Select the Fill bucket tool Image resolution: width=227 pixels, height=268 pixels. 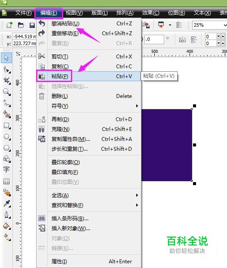coord(7,226)
